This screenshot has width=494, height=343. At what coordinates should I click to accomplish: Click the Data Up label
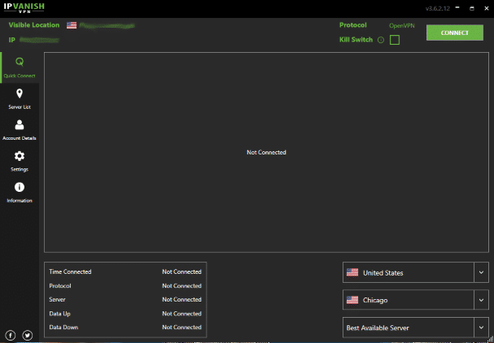pos(60,314)
